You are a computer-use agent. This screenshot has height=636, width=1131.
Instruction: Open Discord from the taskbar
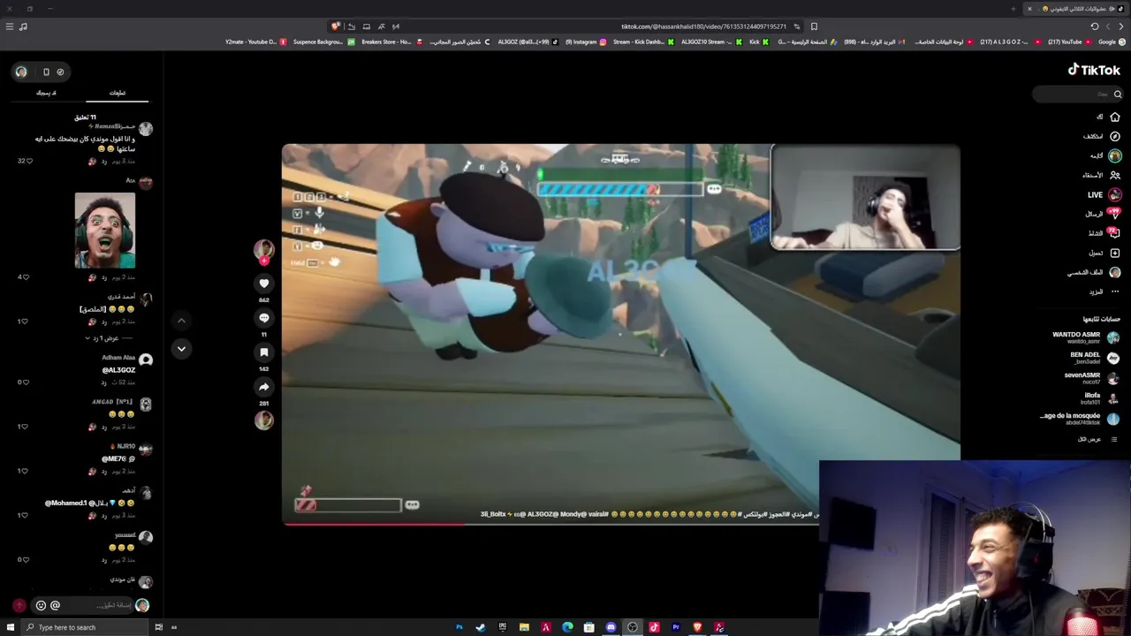[611, 627]
